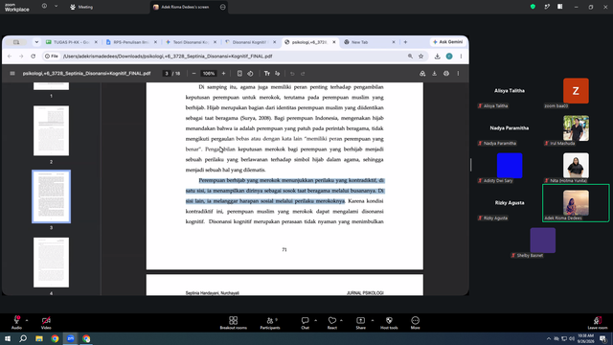Open Chrome downloads icon

point(437,57)
